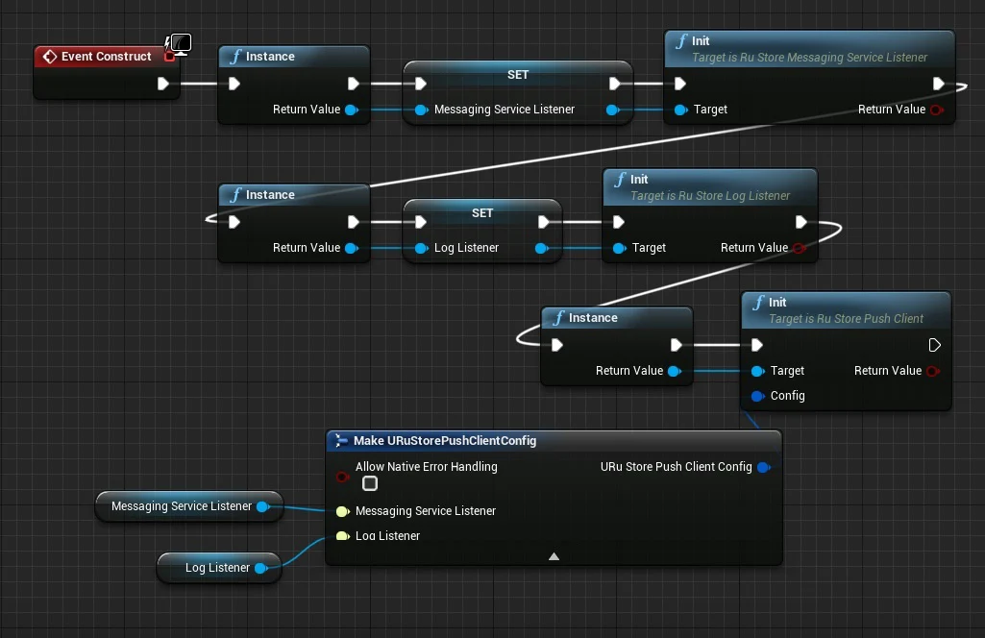Click function icon of Instance node before SET Log Listener
The image size is (985, 638).
pos(235,195)
